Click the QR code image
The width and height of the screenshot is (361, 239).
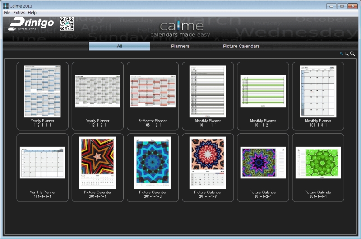click(x=67, y=24)
